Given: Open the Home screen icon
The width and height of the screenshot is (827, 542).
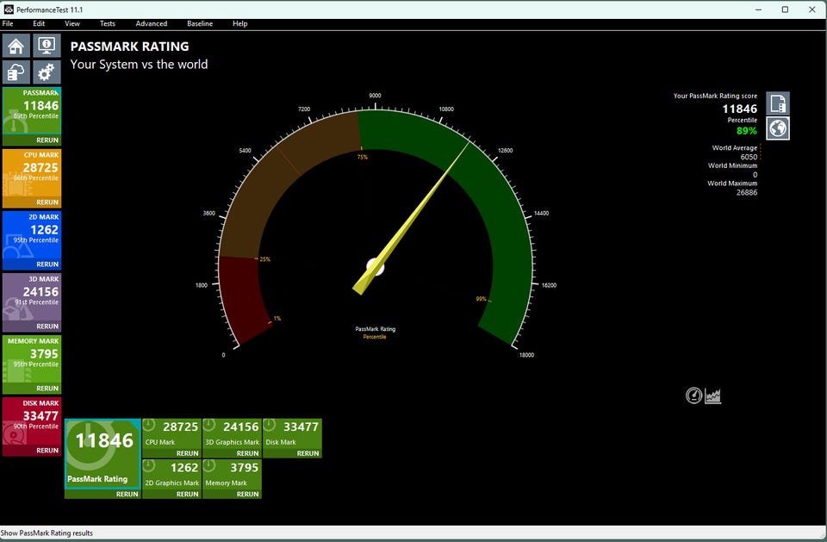Looking at the screenshot, I should pos(16,46).
